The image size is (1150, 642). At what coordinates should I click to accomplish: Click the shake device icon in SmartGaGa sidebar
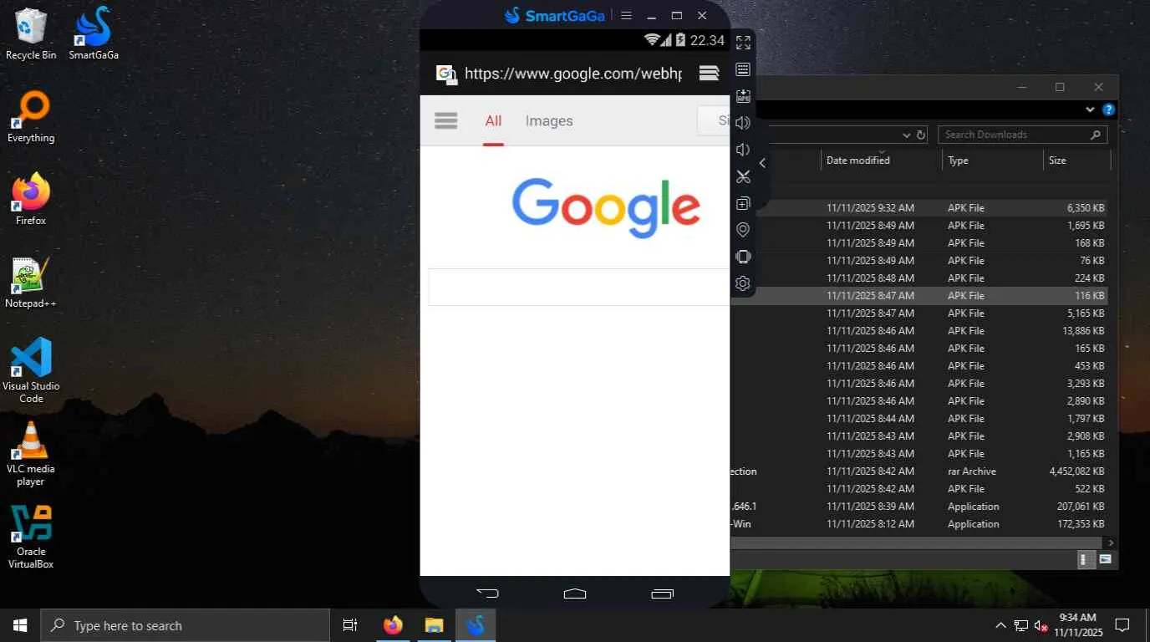click(x=743, y=257)
